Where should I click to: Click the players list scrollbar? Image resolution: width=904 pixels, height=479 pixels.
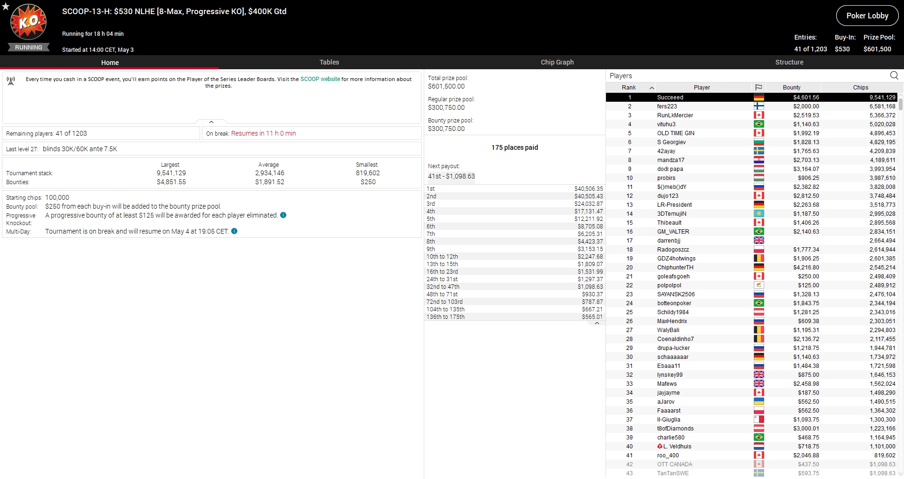pos(900,104)
